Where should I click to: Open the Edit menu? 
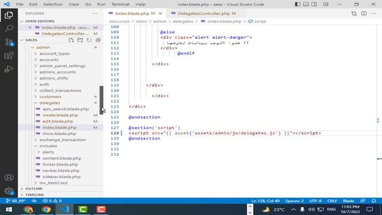click(x=33, y=4)
